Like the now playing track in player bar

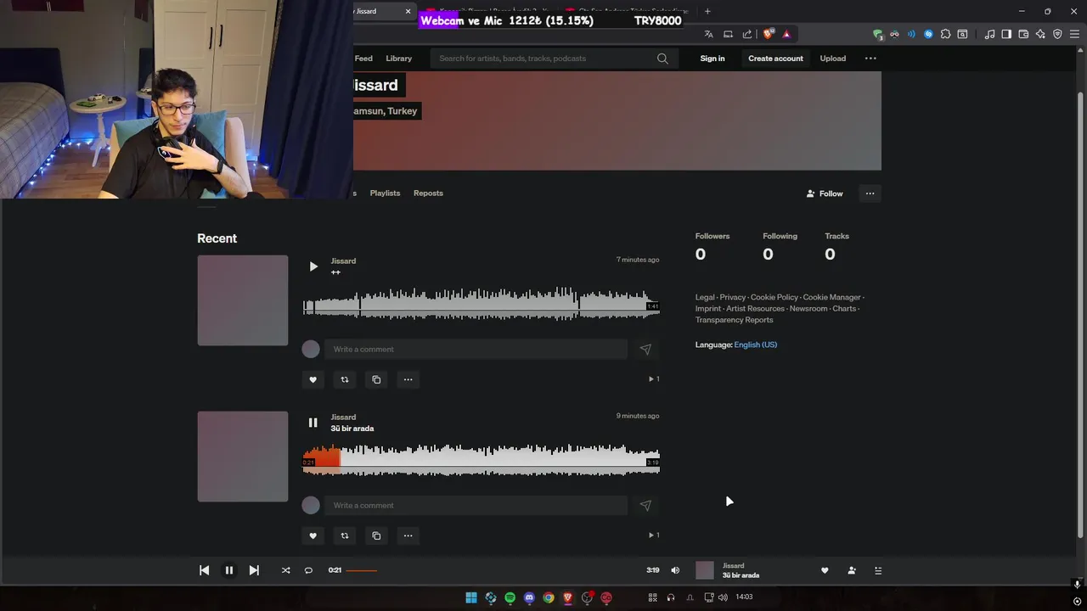[x=825, y=570]
